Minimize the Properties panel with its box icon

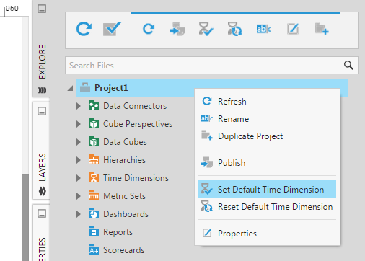(42, 213)
